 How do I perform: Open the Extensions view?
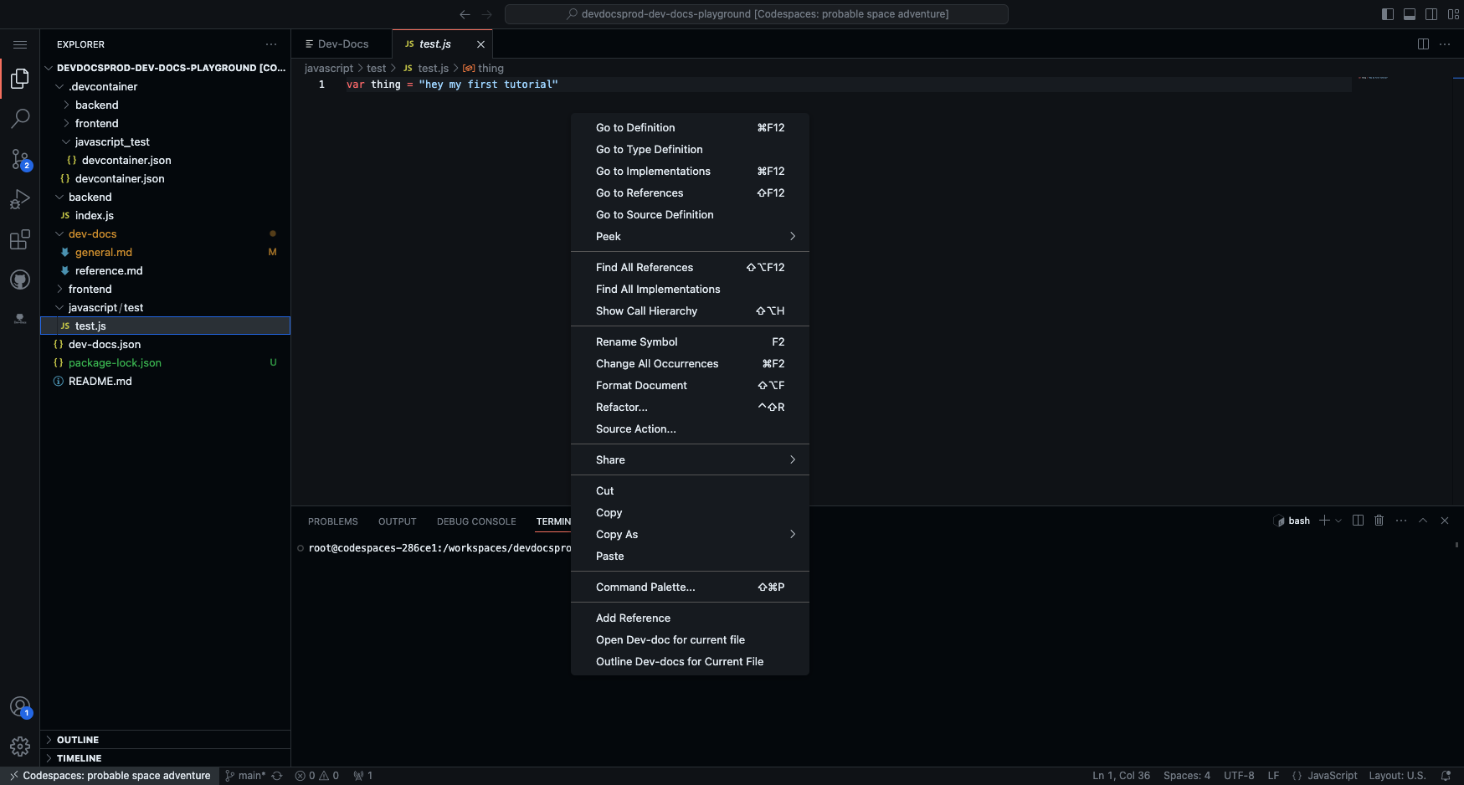coord(20,240)
